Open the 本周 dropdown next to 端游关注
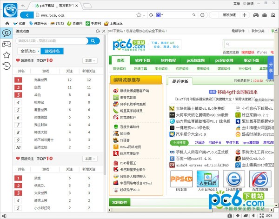The width and height of the screenshot is (279, 219). tap(89, 60)
